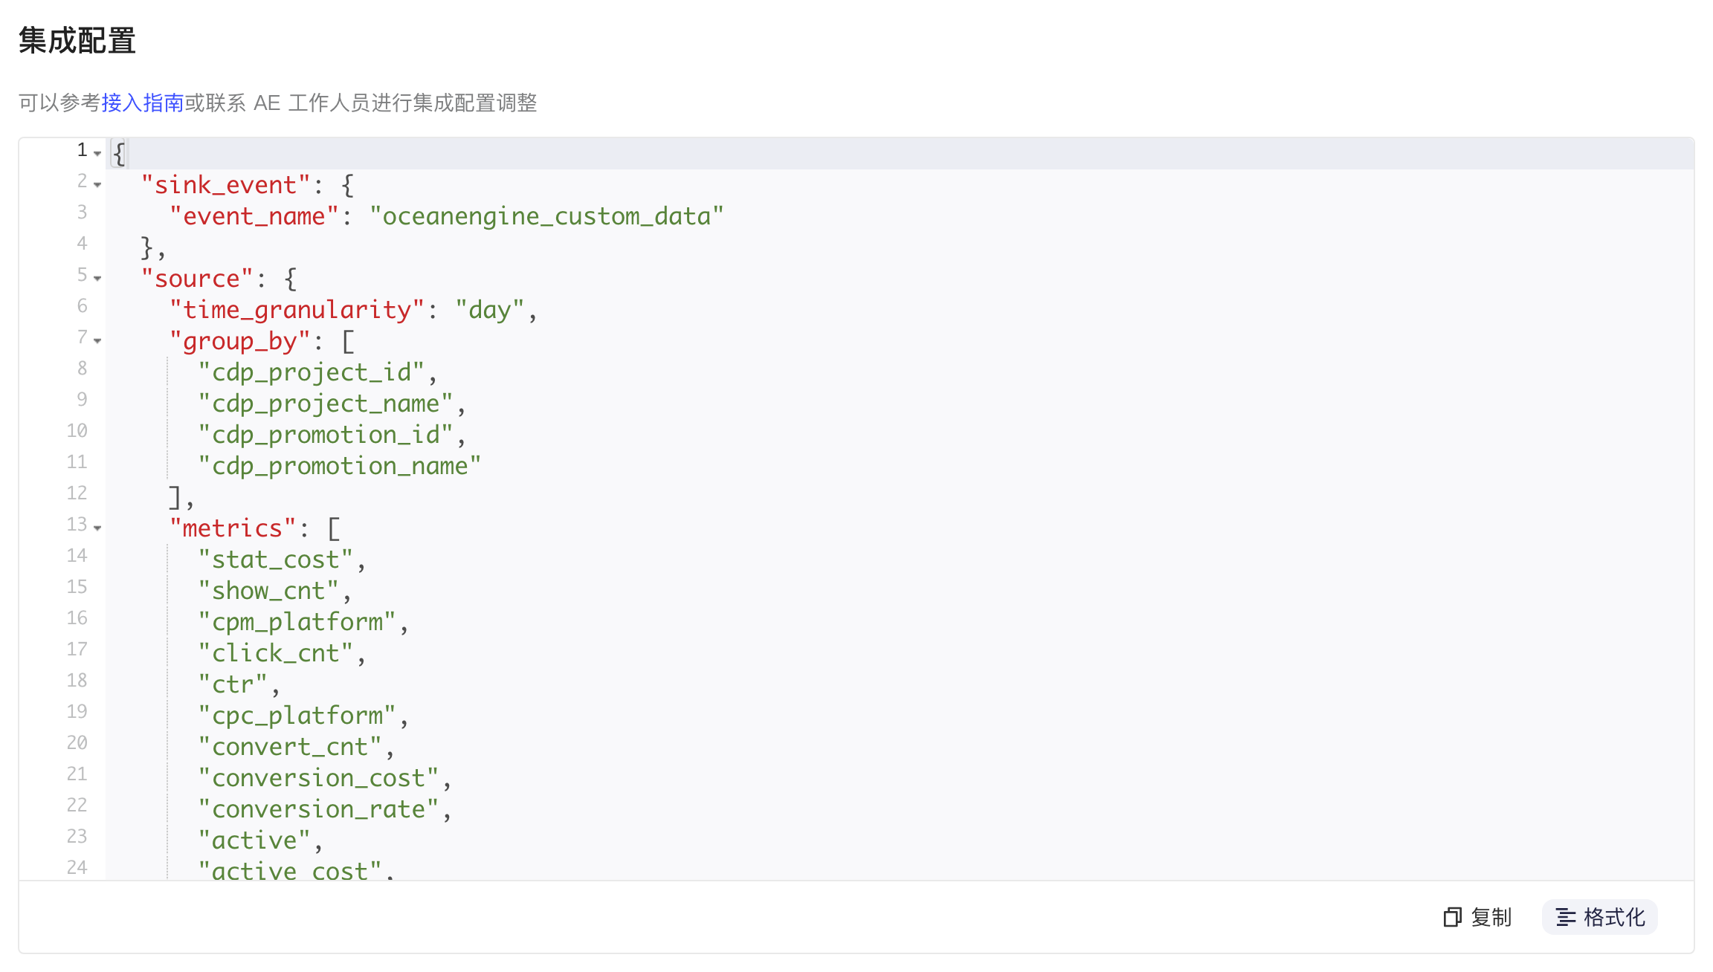Click the "convert_cnt" metric
The width and height of the screenshot is (1713, 972).
289,746
